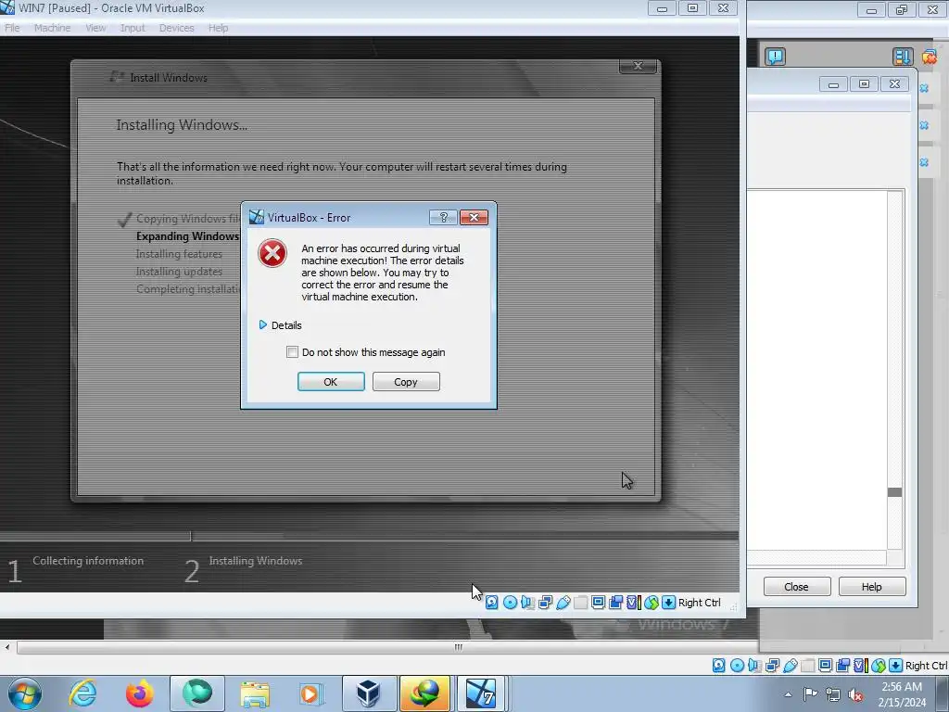Click the Close button in right window
Viewport: 949px width, 712px height.
click(796, 586)
